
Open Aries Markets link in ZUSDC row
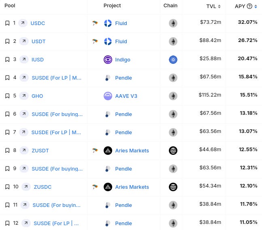pyautogui.click(x=132, y=187)
